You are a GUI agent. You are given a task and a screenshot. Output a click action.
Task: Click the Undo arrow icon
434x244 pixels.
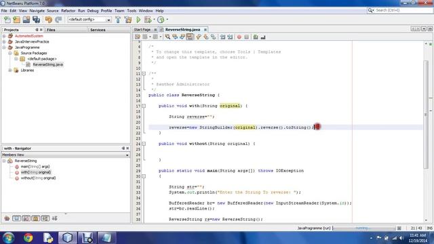(49, 20)
